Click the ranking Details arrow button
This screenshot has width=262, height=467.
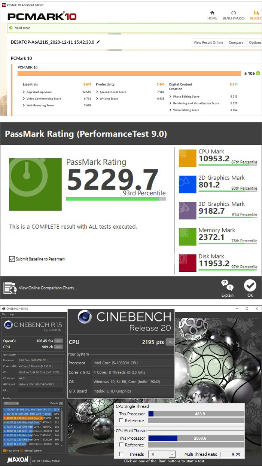pyautogui.click(x=61, y=403)
